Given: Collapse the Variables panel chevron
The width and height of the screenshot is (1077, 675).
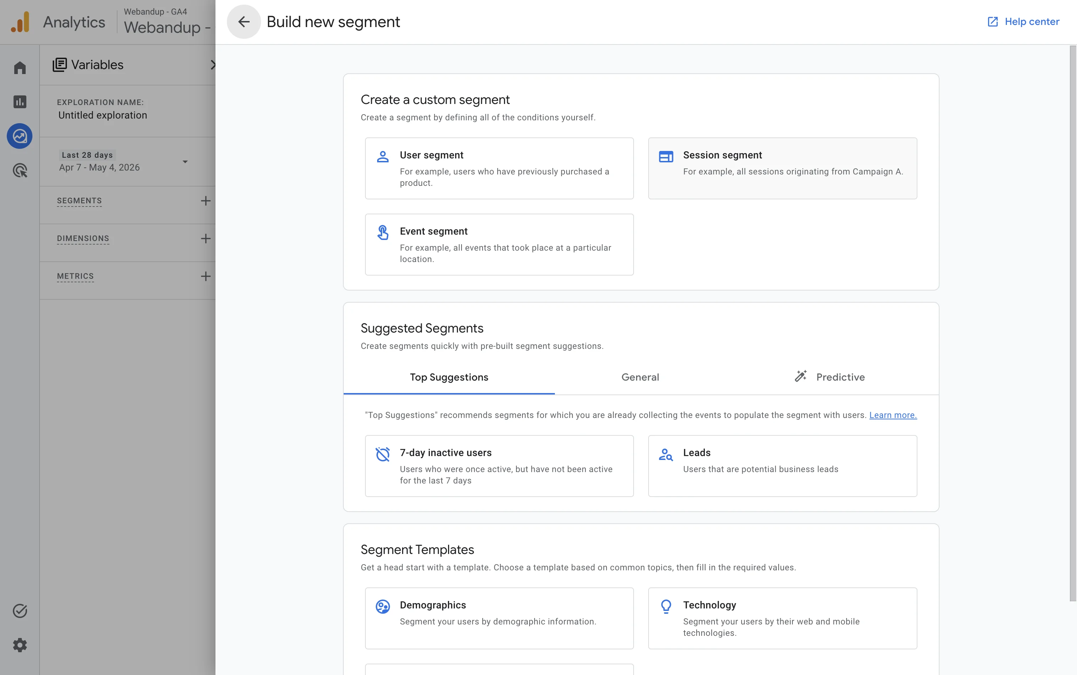Looking at the screenshot, I should pos(213,65).
